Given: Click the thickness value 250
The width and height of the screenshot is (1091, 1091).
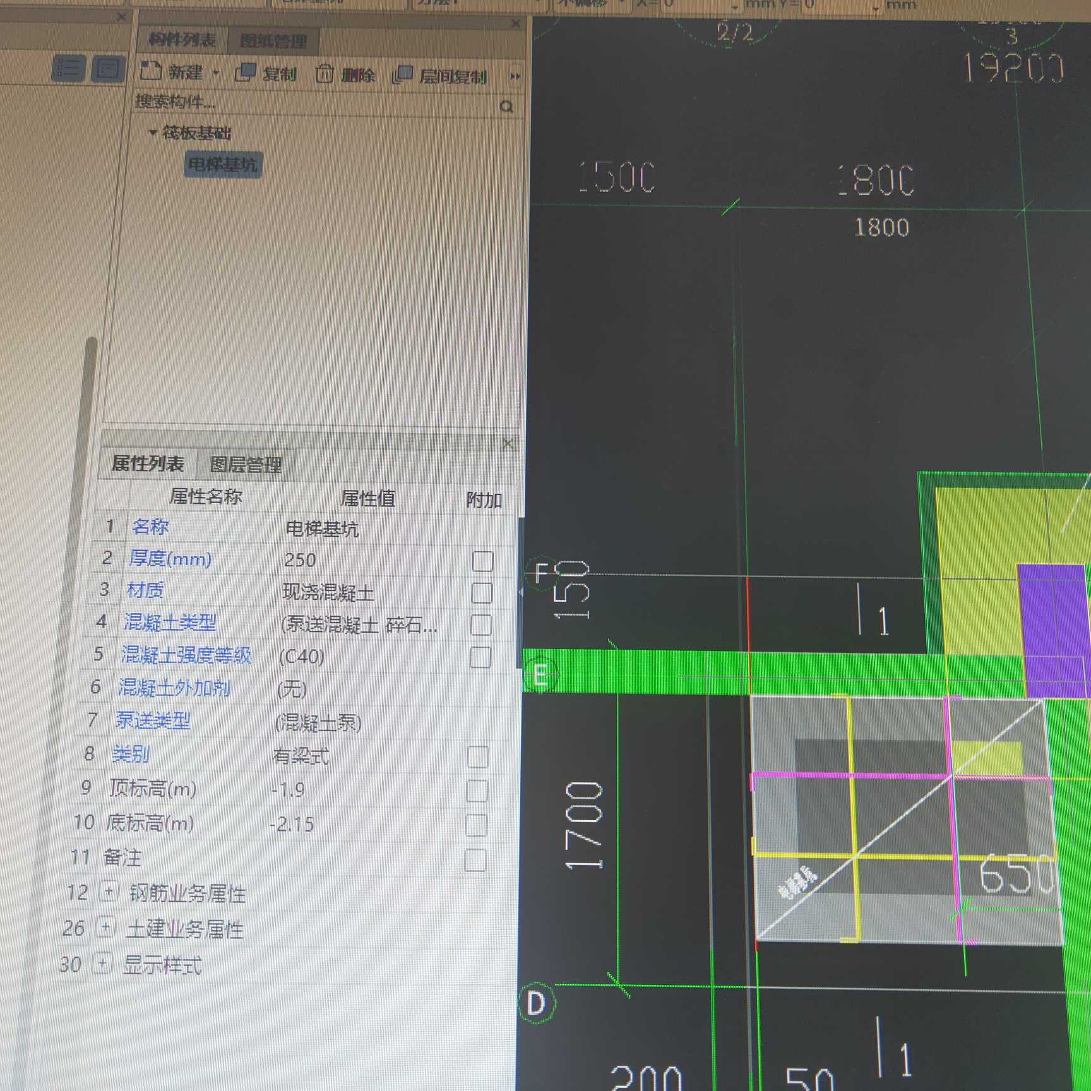Looking at the screenshot, I should pos(300,561).
